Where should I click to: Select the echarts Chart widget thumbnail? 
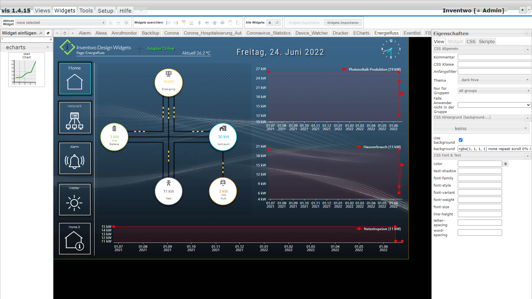point(27,69)
